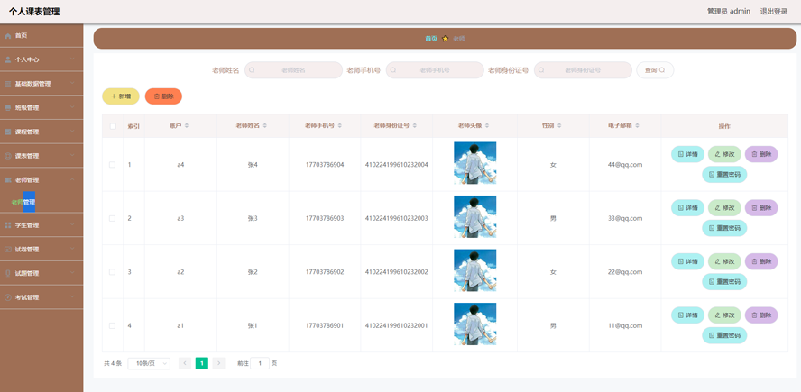Viewport: 801px width, 392px height.
Task: Tick the select-all checkbox in table header
Action: (113, 126)
